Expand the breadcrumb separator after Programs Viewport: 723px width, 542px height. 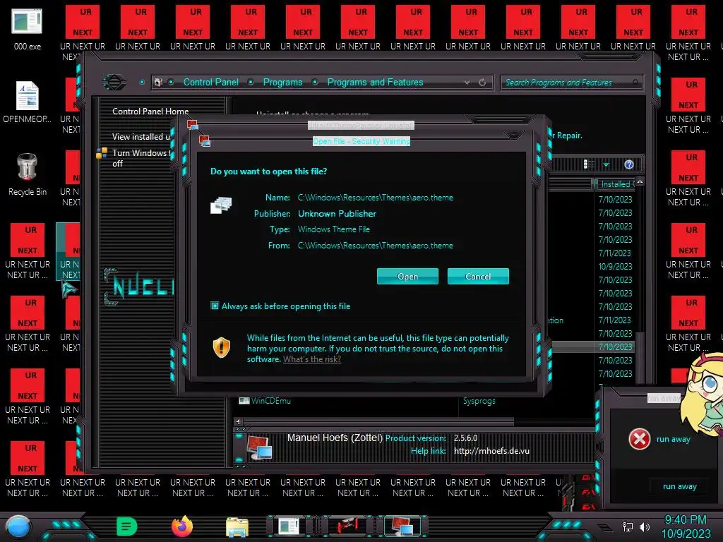pyautogui.click(x=315, y=82)
